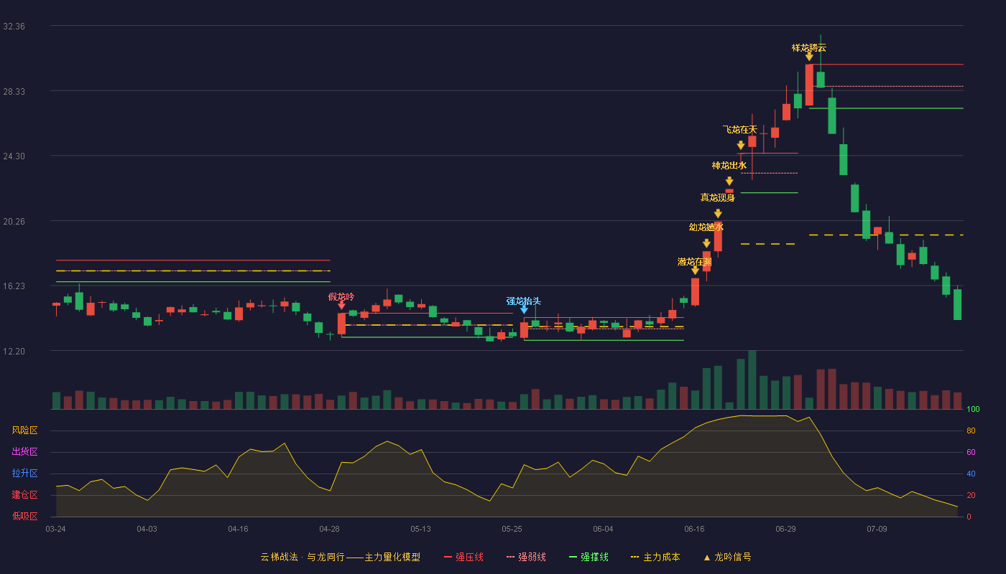
Task: Click the 真龙现身 signal label
Action: tap(718, 198)
